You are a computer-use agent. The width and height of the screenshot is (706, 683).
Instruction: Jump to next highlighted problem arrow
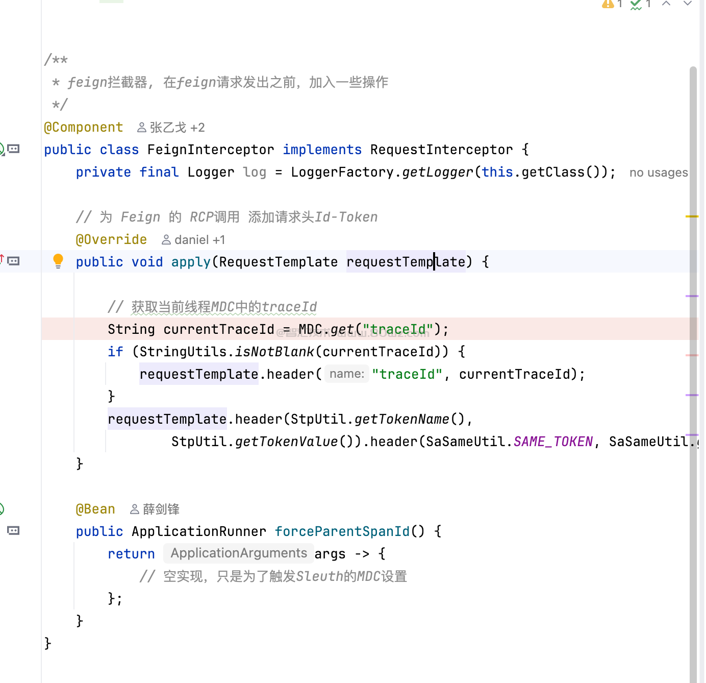tap(687, 4)
